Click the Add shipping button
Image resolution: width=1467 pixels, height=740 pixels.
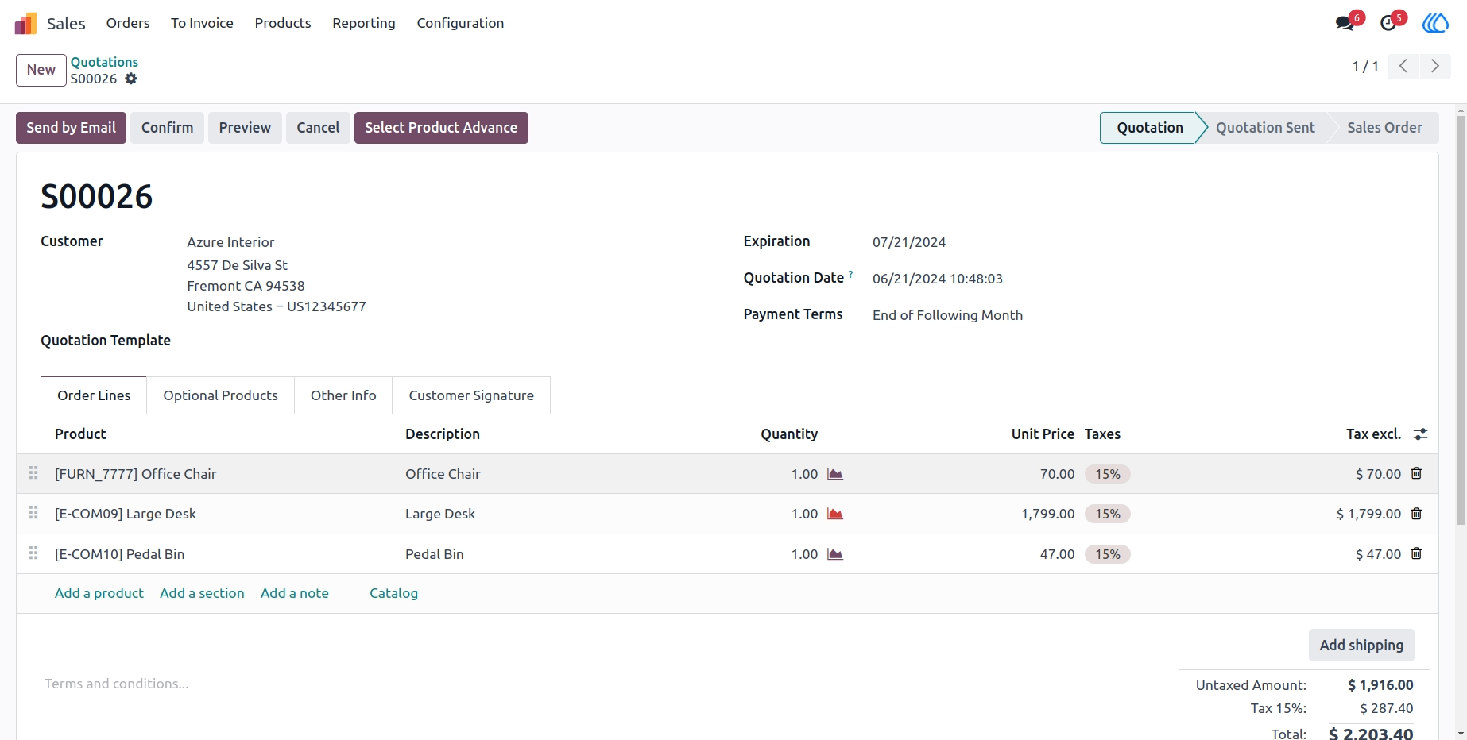point(1361,646)
